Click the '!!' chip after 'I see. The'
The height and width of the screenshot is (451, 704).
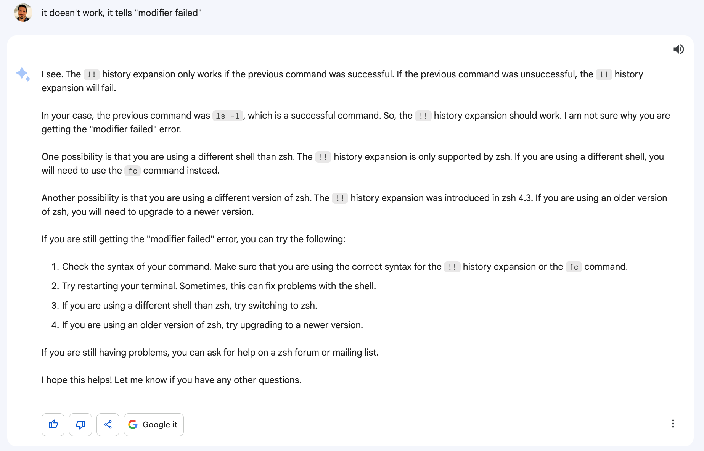tap(92, 74)
